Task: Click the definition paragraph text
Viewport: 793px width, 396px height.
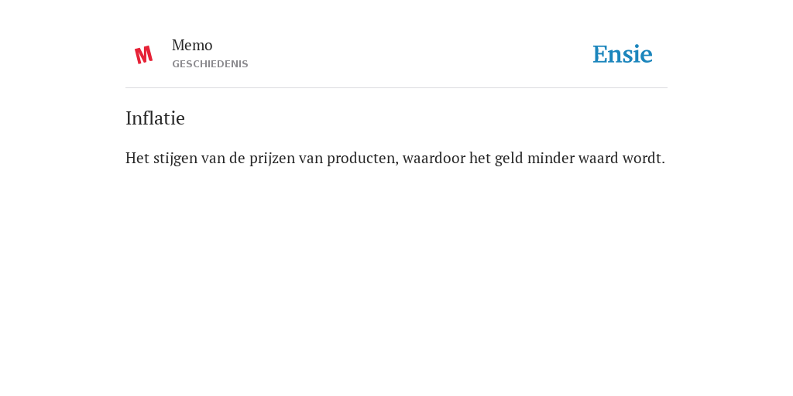Action: pyautogui.click(x=396, y=158)
